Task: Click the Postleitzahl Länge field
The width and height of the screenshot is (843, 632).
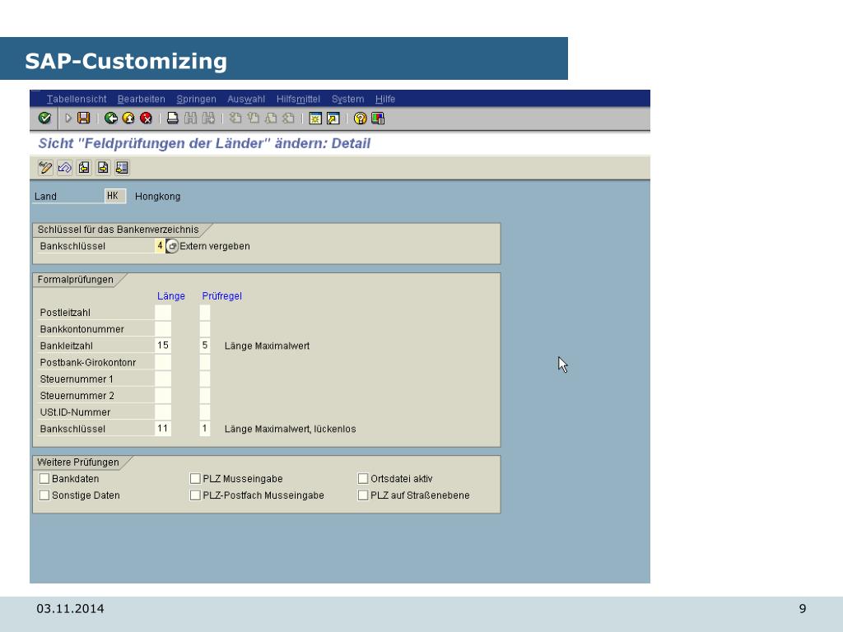Action: click(163, 313)
